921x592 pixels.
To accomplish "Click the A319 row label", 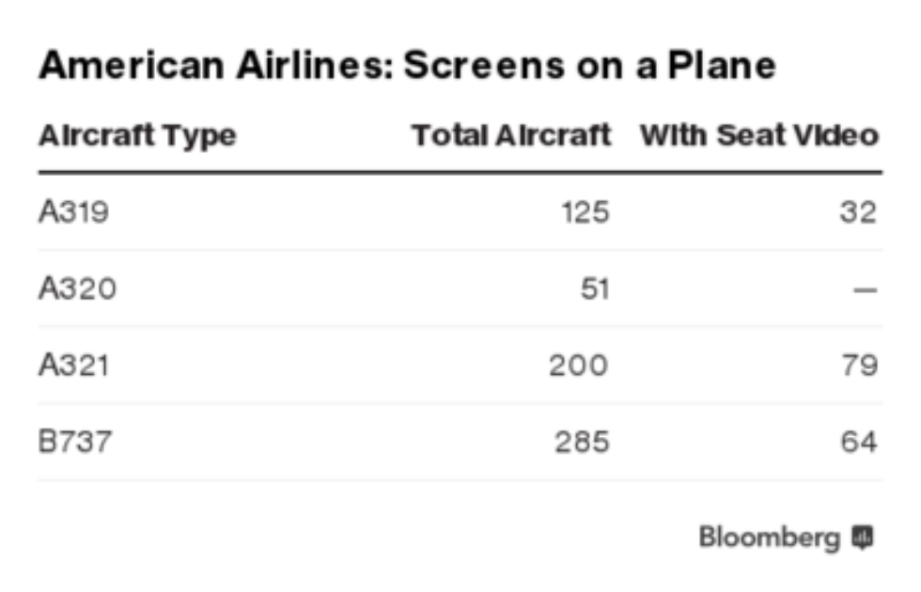I will point(73,211).
